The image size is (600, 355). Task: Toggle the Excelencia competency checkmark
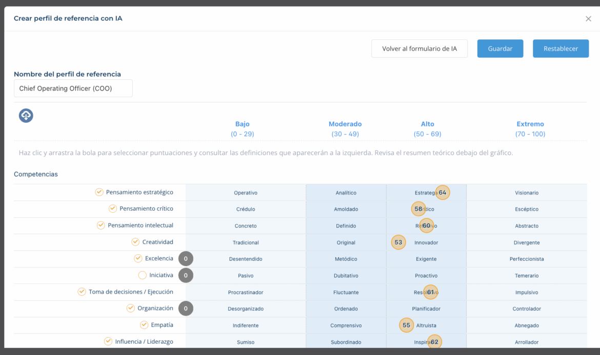click(138, 258)
